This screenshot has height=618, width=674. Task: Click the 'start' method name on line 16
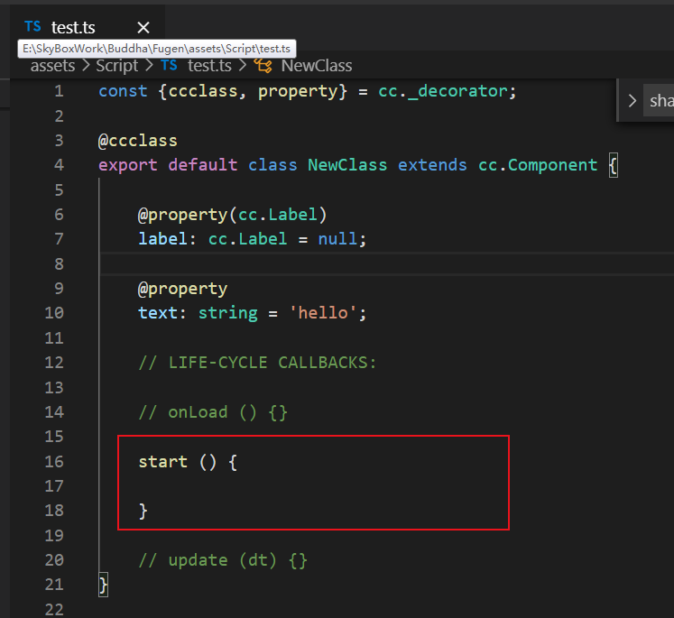point(163,462)
